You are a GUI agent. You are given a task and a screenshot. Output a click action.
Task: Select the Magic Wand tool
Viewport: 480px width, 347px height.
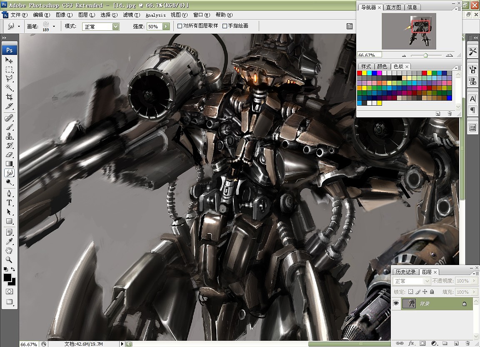pos(9,88)
